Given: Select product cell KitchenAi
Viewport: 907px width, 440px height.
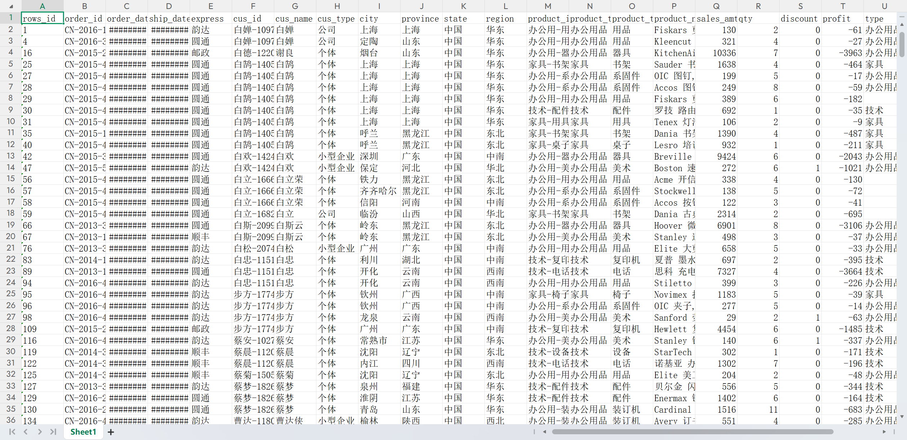Looking at the screenshot, I should pos(674,53).
